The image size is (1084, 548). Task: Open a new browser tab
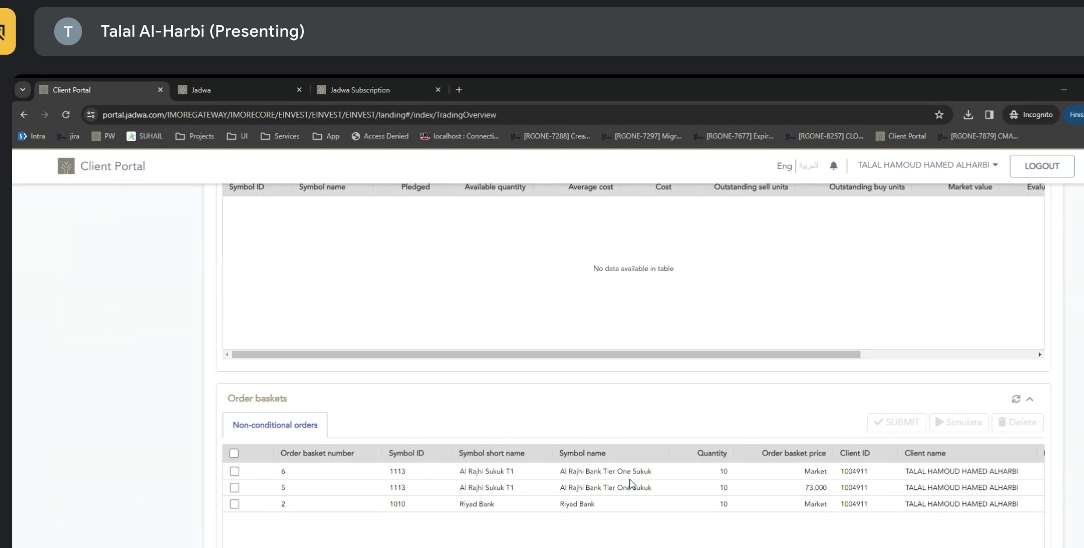[x=459, y=90]
